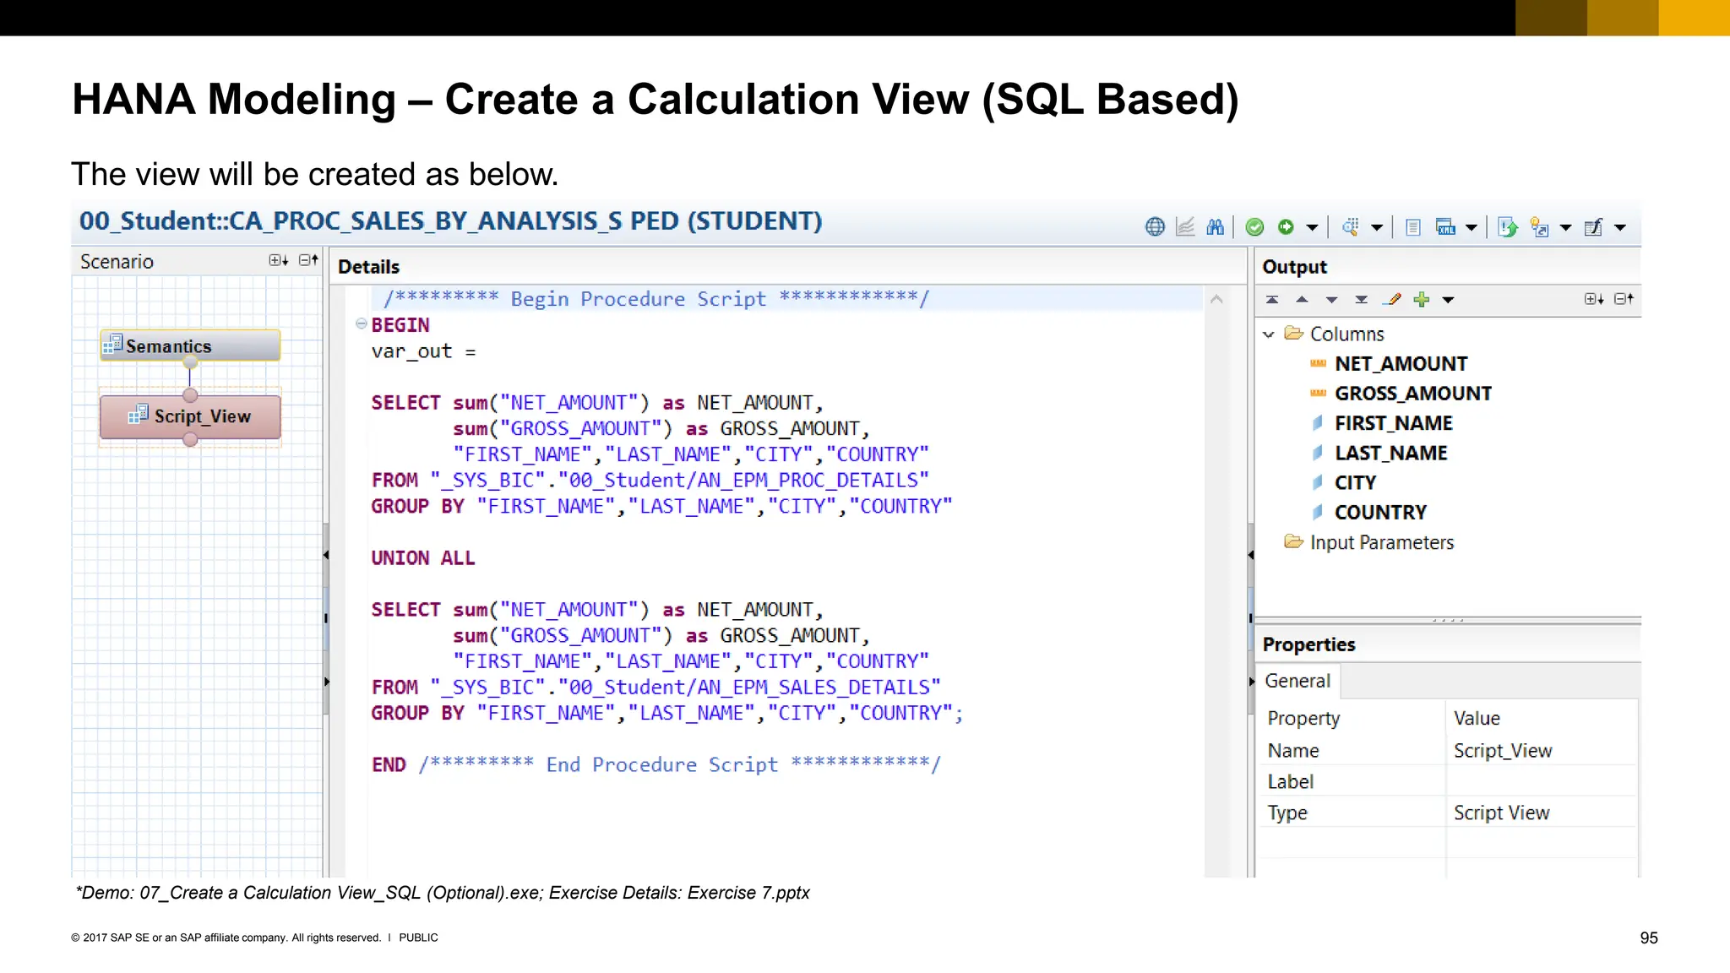The width and height of the screenshot is (1730, 973).
Task: Click the binoculars find icon
Action: 1216,227
